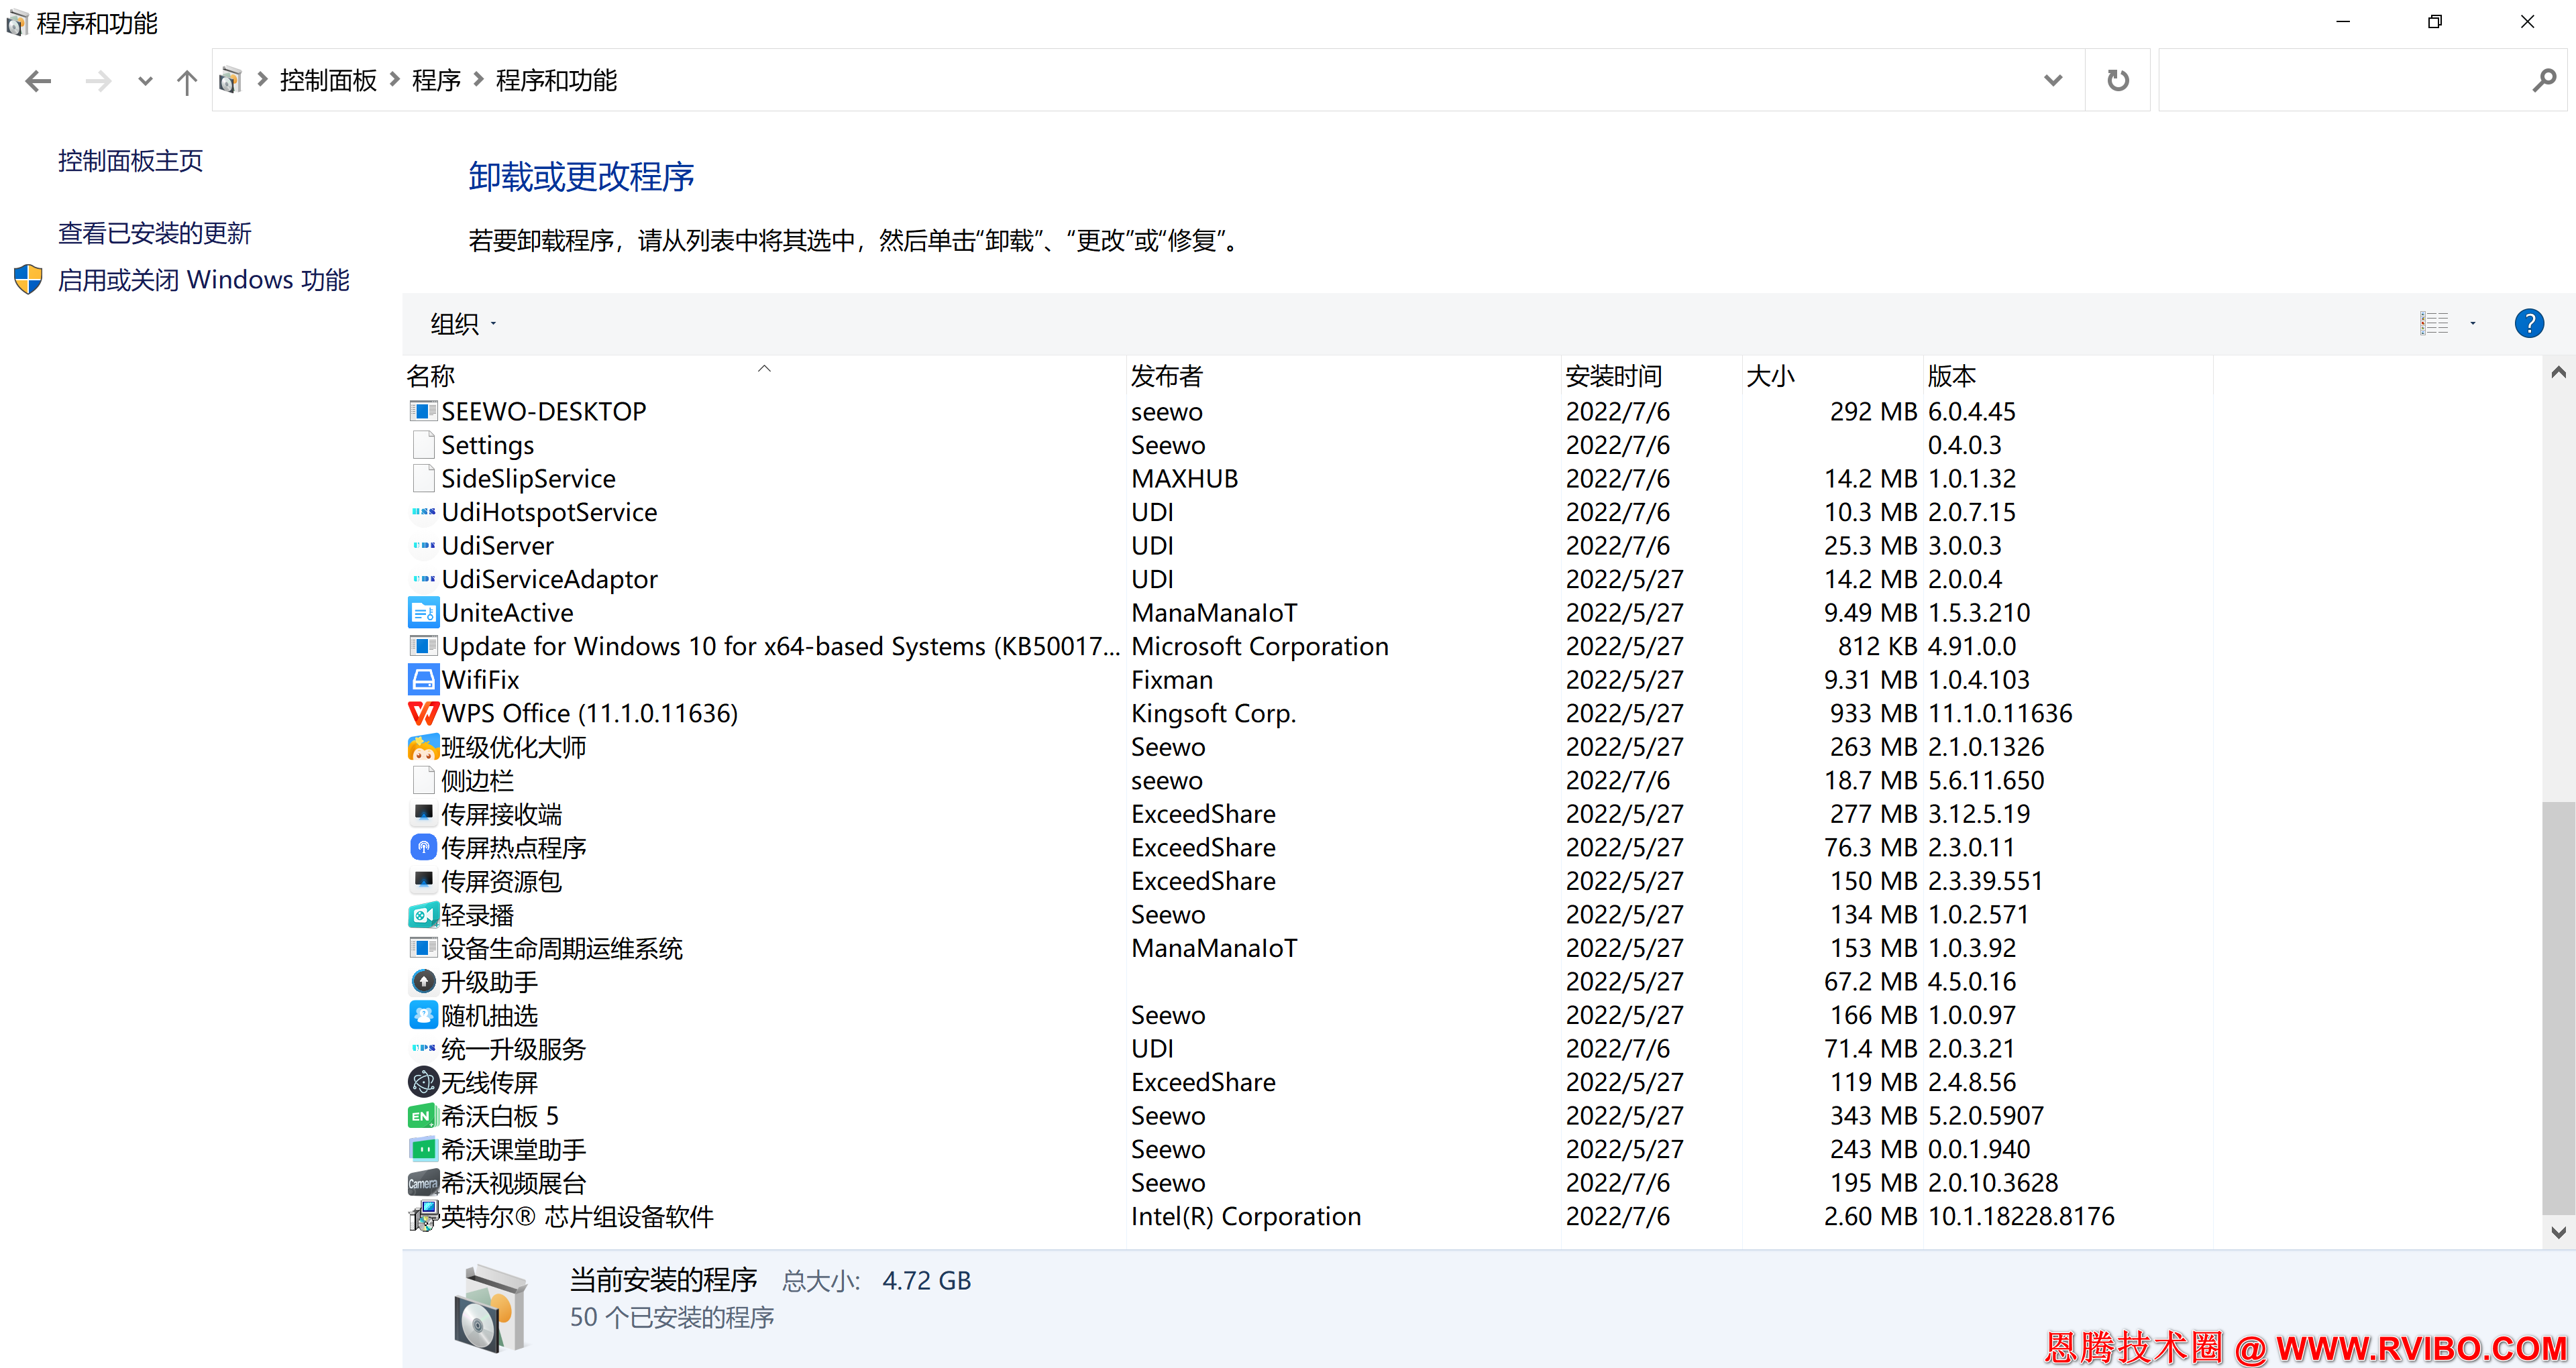Click the view mode icon

tap(2434, 323)
